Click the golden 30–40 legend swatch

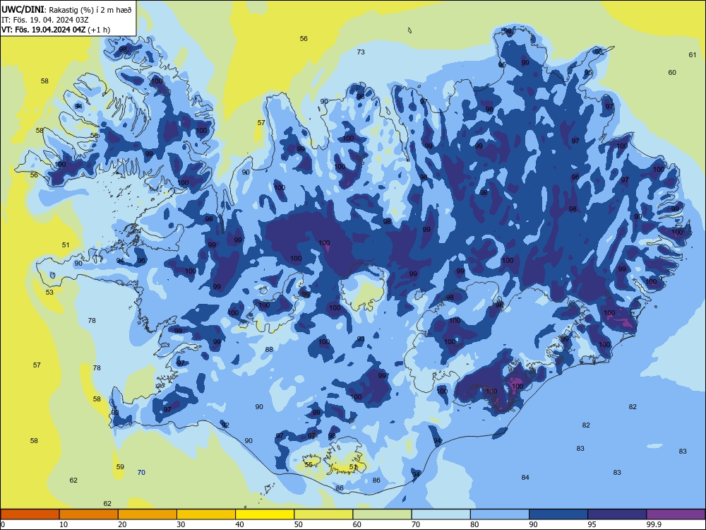pyautogui.click(x=206, y=514)
